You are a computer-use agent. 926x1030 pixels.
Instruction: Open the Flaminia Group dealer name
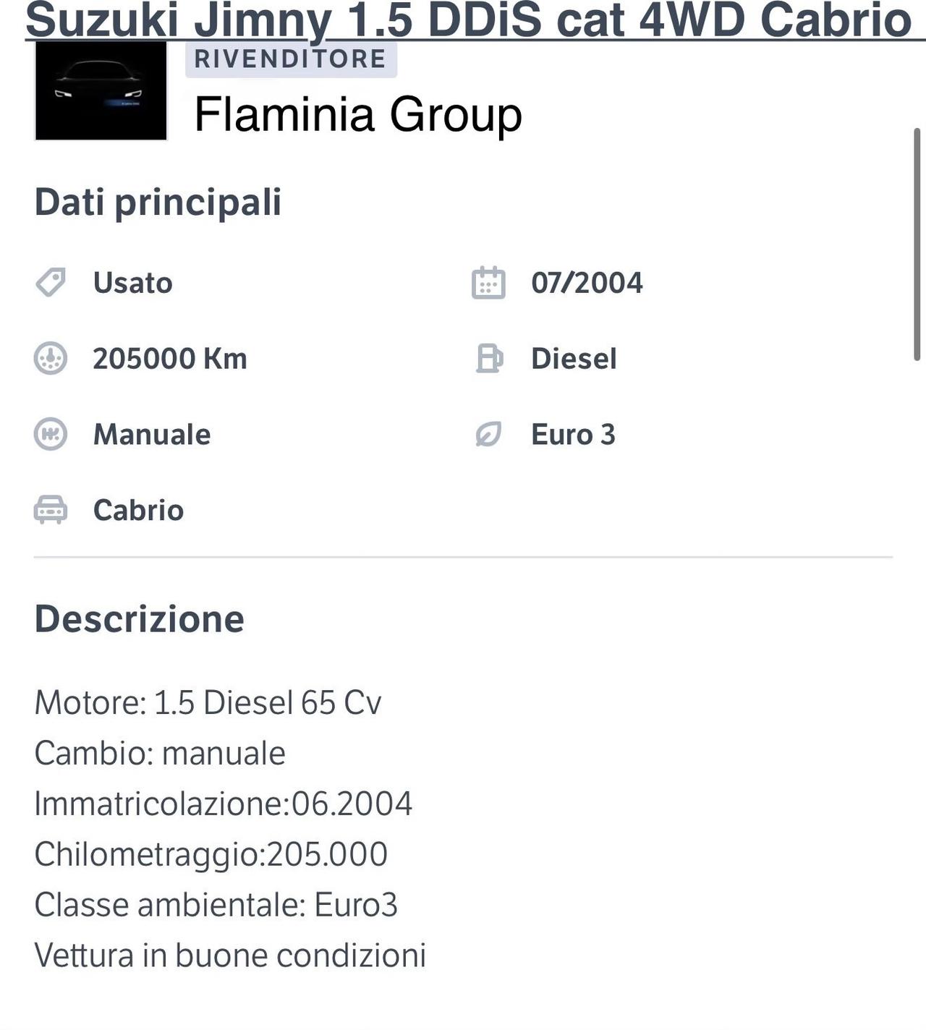[358, 114]
